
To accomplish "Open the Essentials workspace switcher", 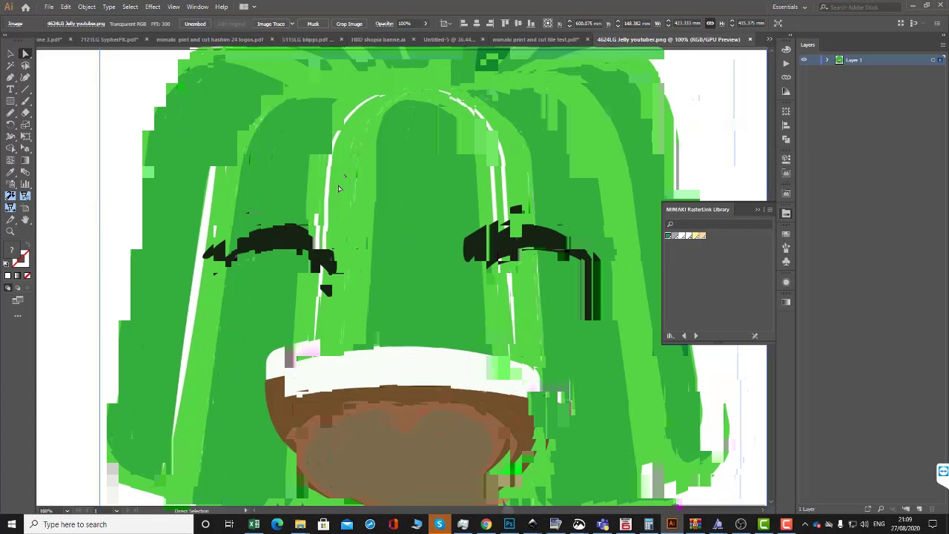I will click(x=790, y=7).
